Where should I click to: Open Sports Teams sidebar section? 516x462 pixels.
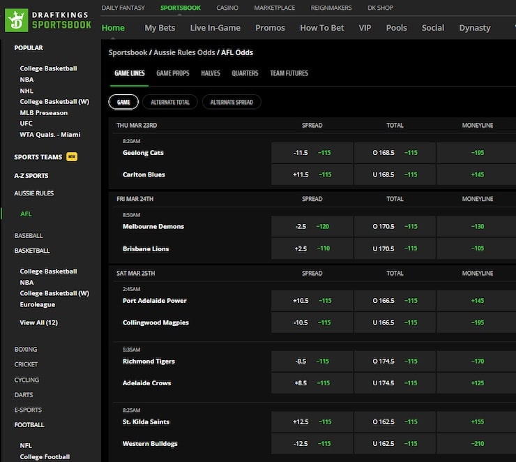click(x=38, y=157)
